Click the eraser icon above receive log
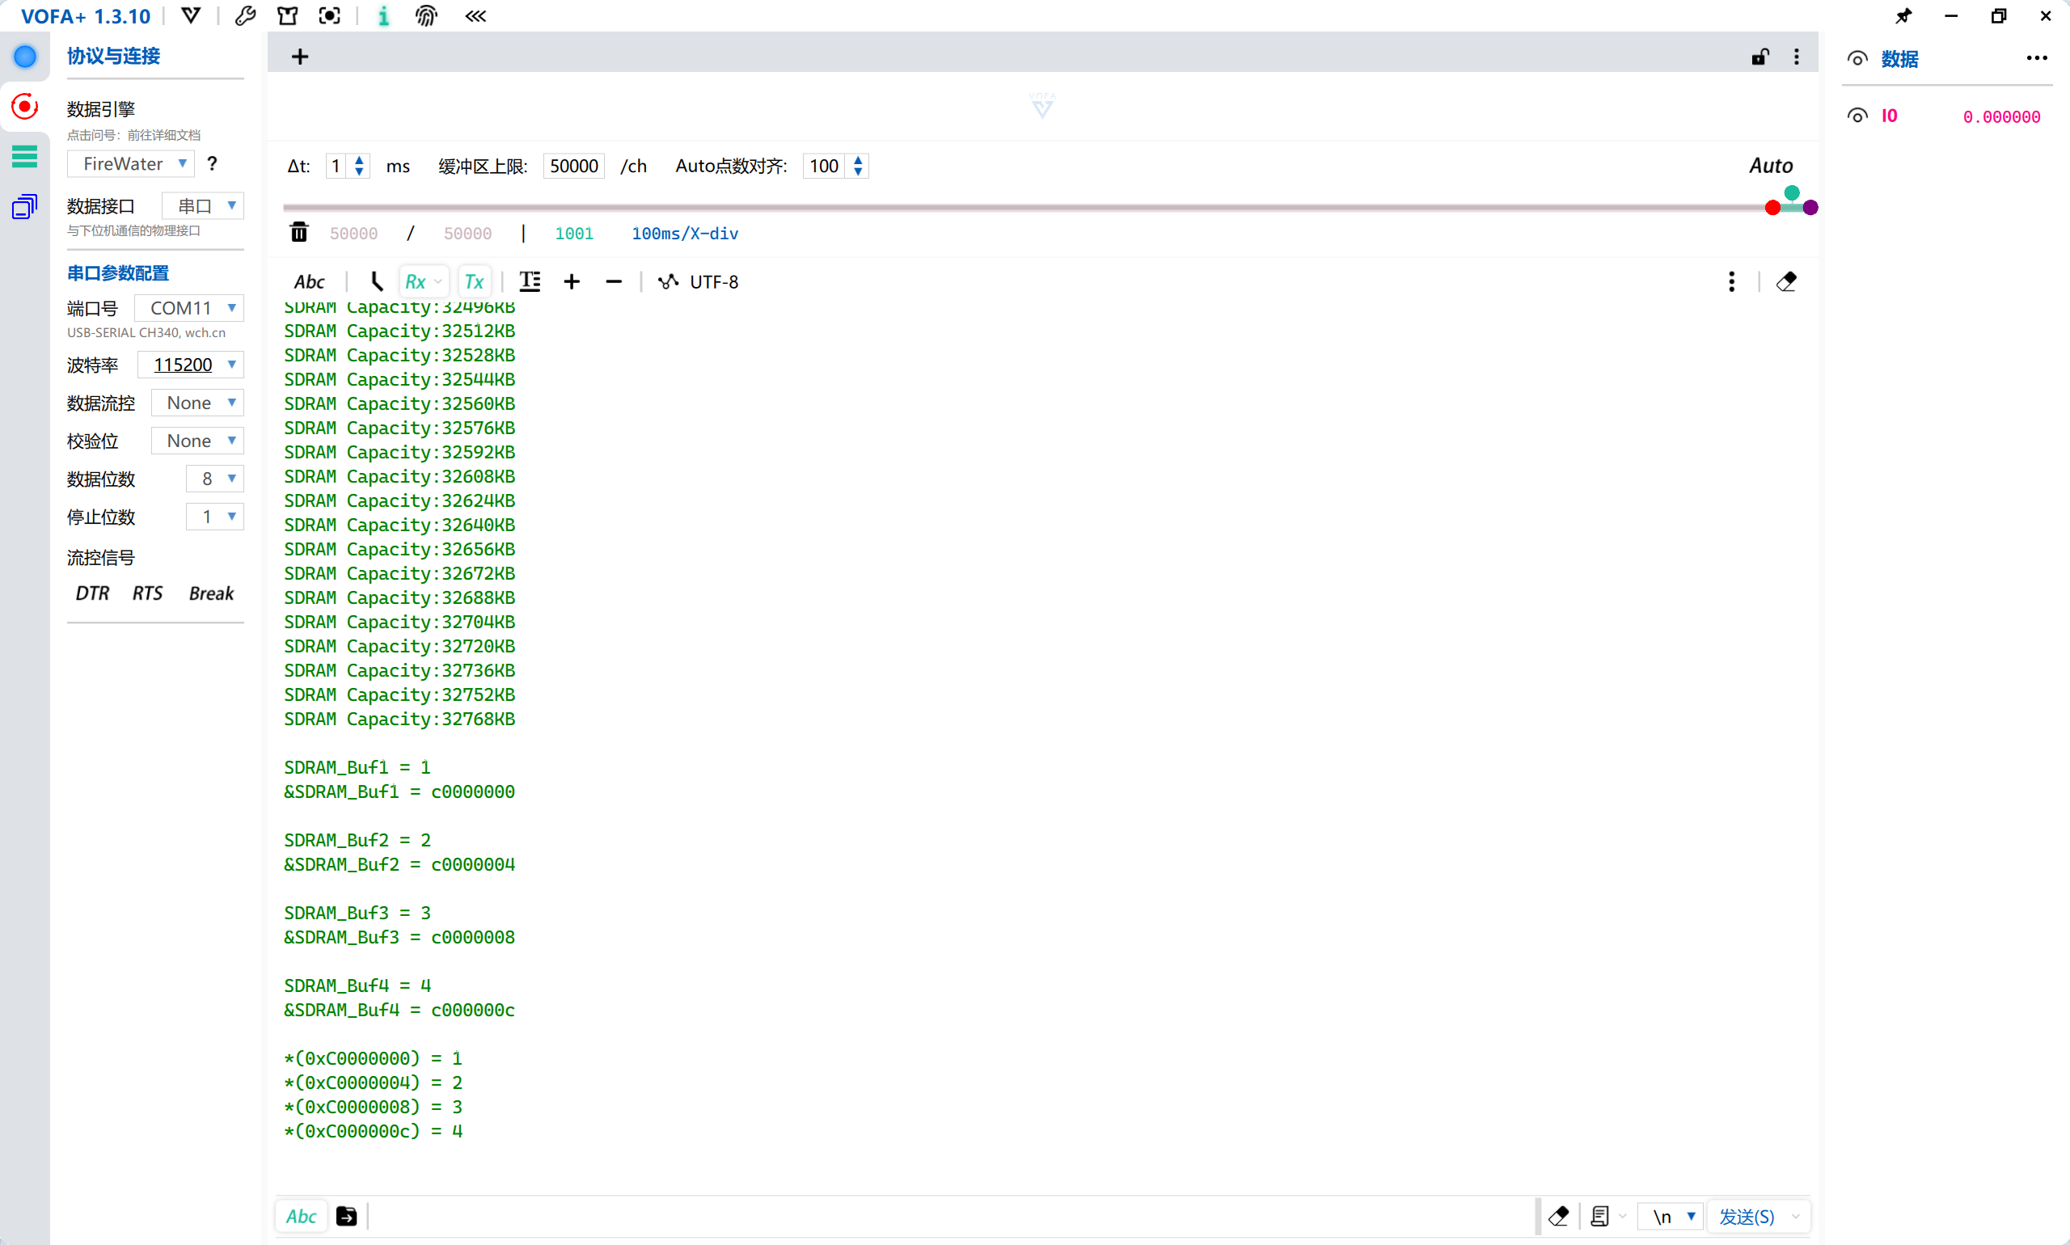The height and width of the screenshot is (1245, 2070). click(x=1786, y=282)
